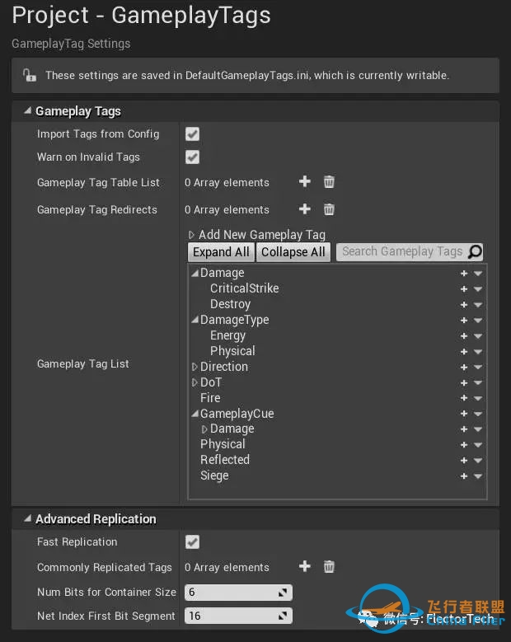
Task: Add element to Gameplay Tag Table List
Action: click(x=304, y=182)
